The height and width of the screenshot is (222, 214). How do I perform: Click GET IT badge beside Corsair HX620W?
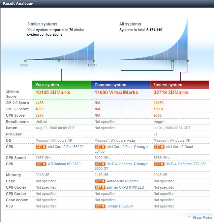click(100, 206)
